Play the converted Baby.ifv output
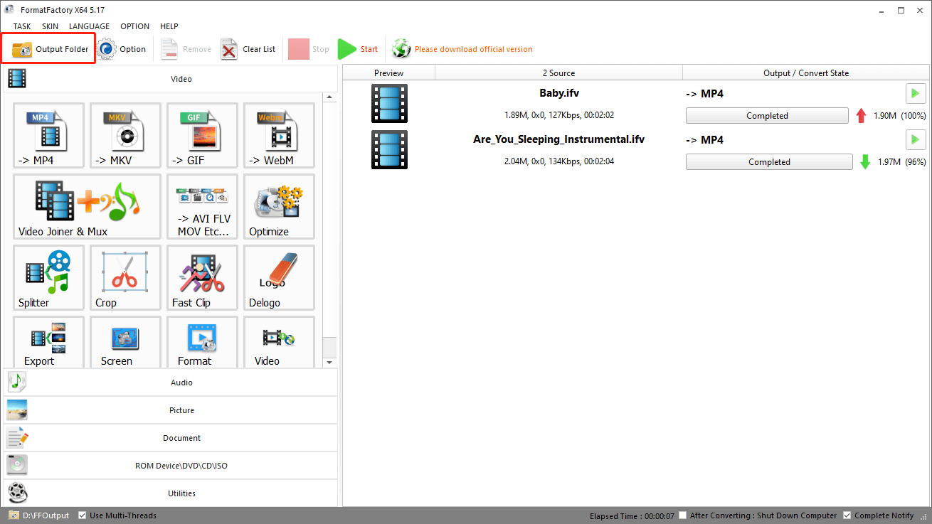932x524 pixels. [x=916, y=94]
